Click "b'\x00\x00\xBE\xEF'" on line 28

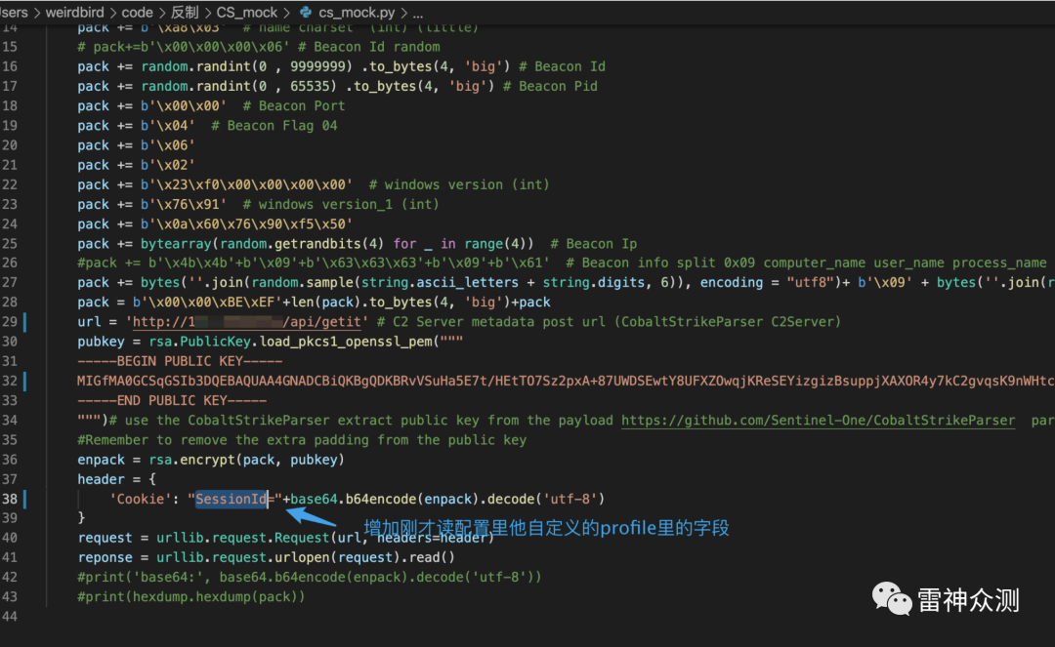[x=207, y=303]
